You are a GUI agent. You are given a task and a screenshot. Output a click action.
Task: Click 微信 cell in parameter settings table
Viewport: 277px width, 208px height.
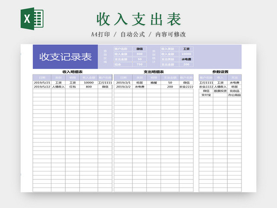pos(206,91)
